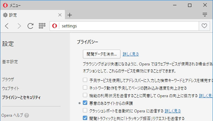The image size is (213, 121).
Task: Minimize the Opera window
Action: pos(175,5)
